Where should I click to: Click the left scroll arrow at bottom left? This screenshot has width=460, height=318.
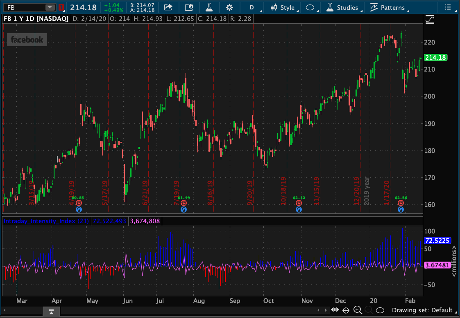[x=5, y=310]
